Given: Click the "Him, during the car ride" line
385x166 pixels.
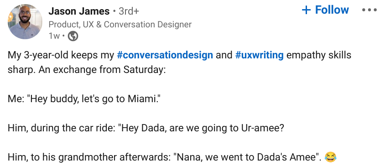Looking at the screenshot, I should click(x=146, y=128).
